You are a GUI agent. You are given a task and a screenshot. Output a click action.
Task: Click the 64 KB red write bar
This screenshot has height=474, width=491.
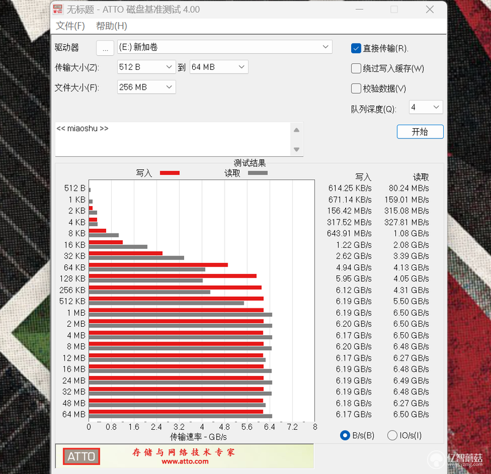158,265
